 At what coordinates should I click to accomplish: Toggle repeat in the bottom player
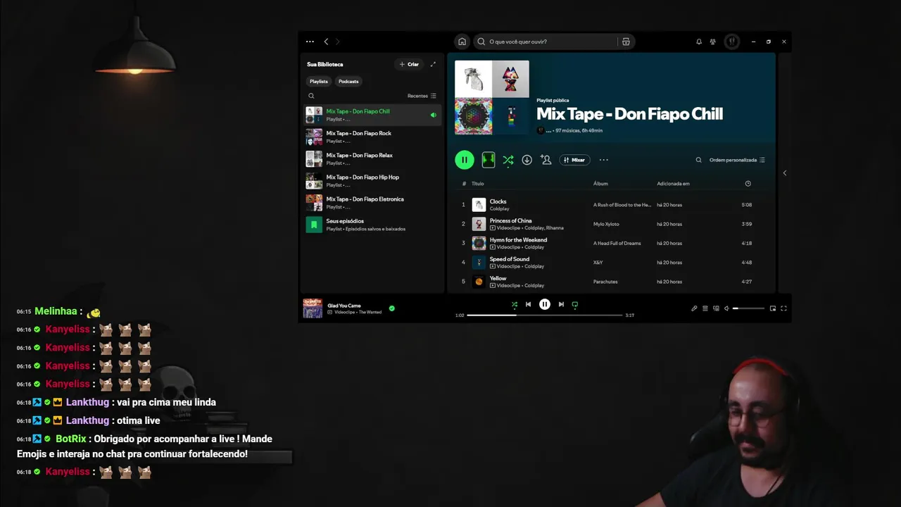575,305
